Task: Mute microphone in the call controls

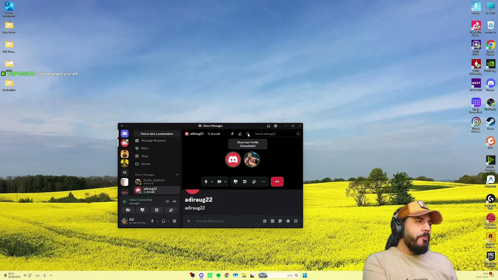Action: (x=206, y=182)
